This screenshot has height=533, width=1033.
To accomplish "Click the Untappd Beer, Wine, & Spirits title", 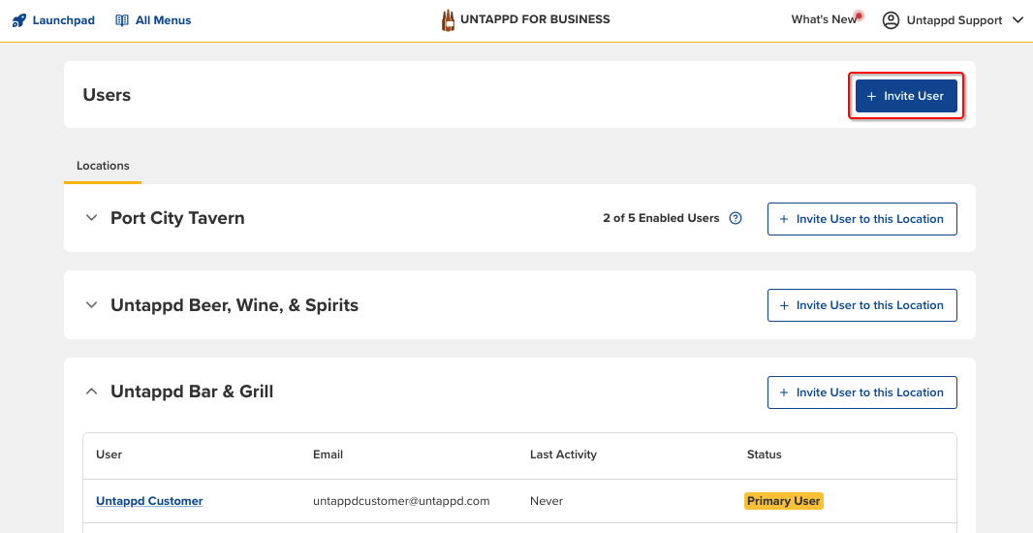I will tap(235, 305).
